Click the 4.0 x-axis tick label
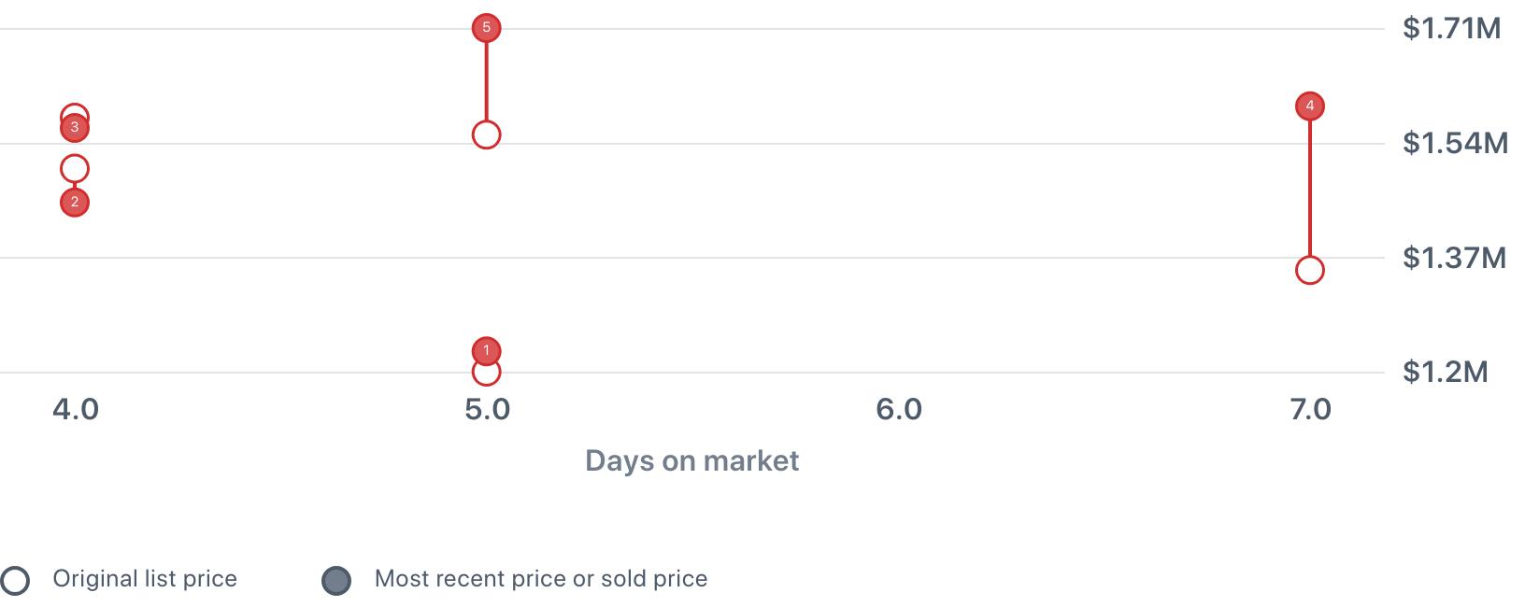The height and width of the screenshot is (607, 1525). point(76,409)
